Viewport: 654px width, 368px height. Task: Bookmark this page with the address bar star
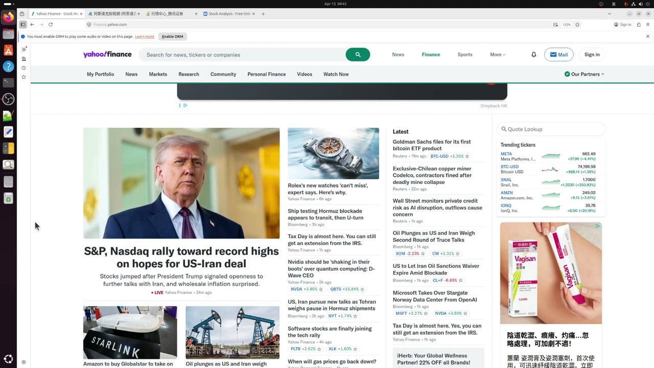[x=577, y=25]
